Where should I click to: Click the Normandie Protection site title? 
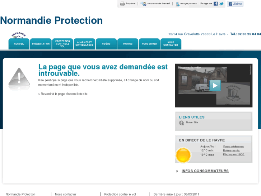(x=51, y=20)
